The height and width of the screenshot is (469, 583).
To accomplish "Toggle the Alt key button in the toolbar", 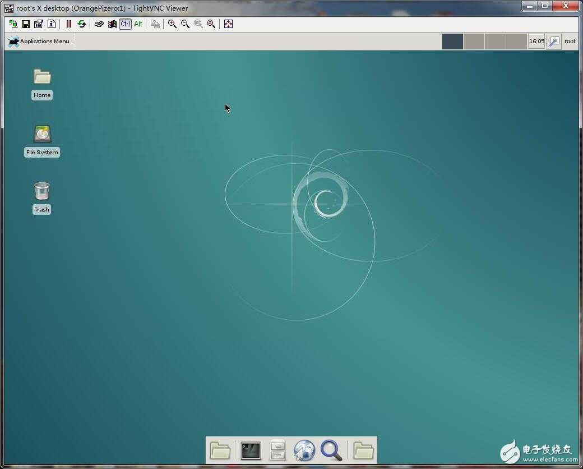I will click(138, 24).
